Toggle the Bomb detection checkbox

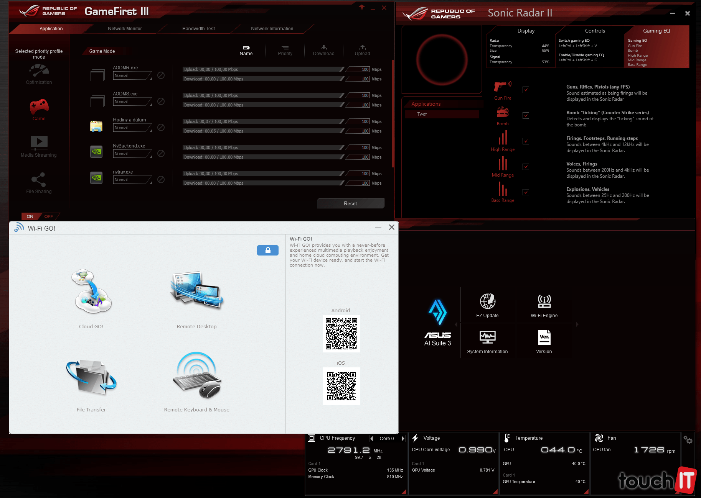tap(526, 116)
